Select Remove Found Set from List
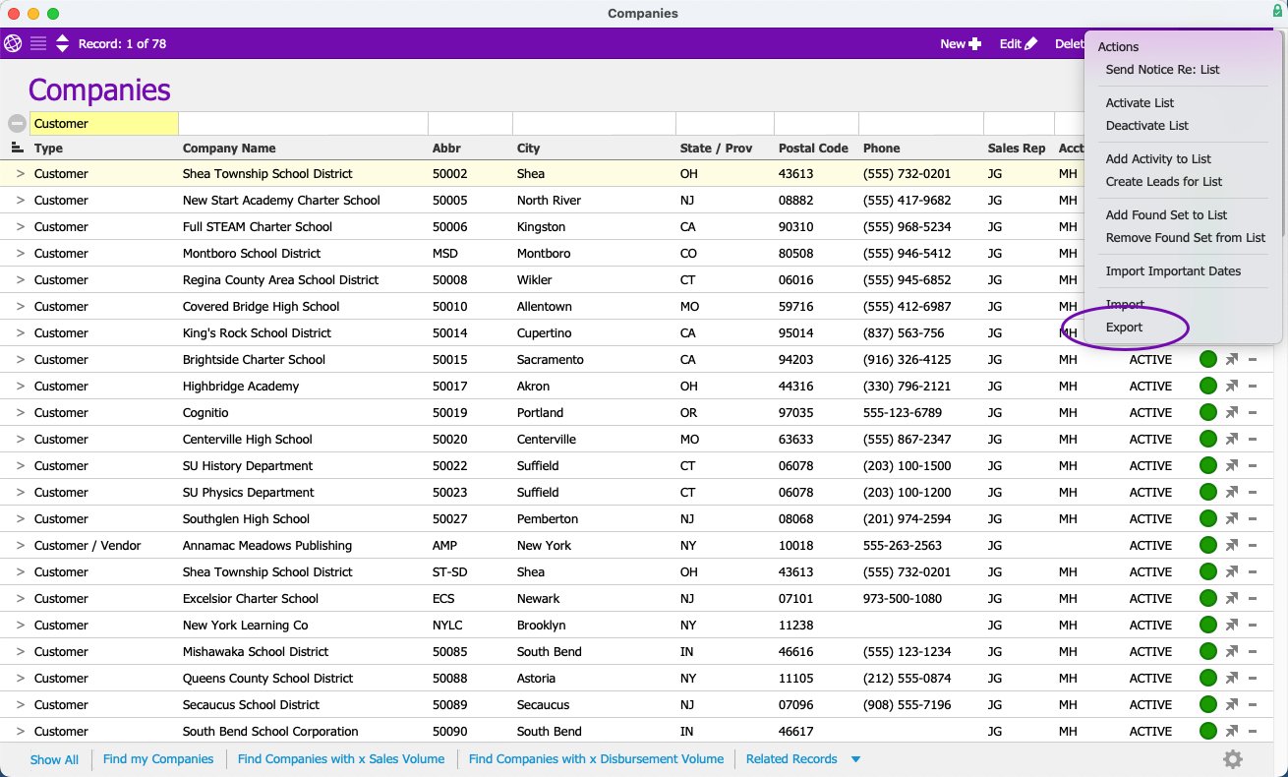 (x=1186, y=238)
